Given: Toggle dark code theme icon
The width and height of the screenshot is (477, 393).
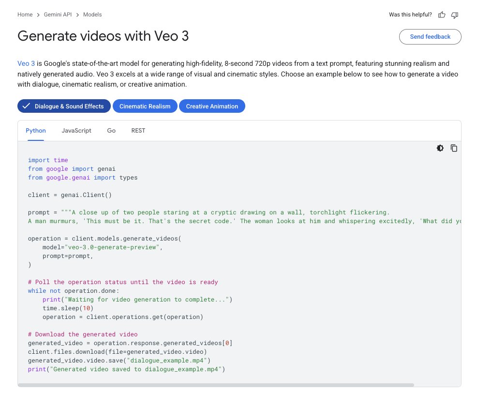Looking at the screenshot, I should tap(440, 148).
